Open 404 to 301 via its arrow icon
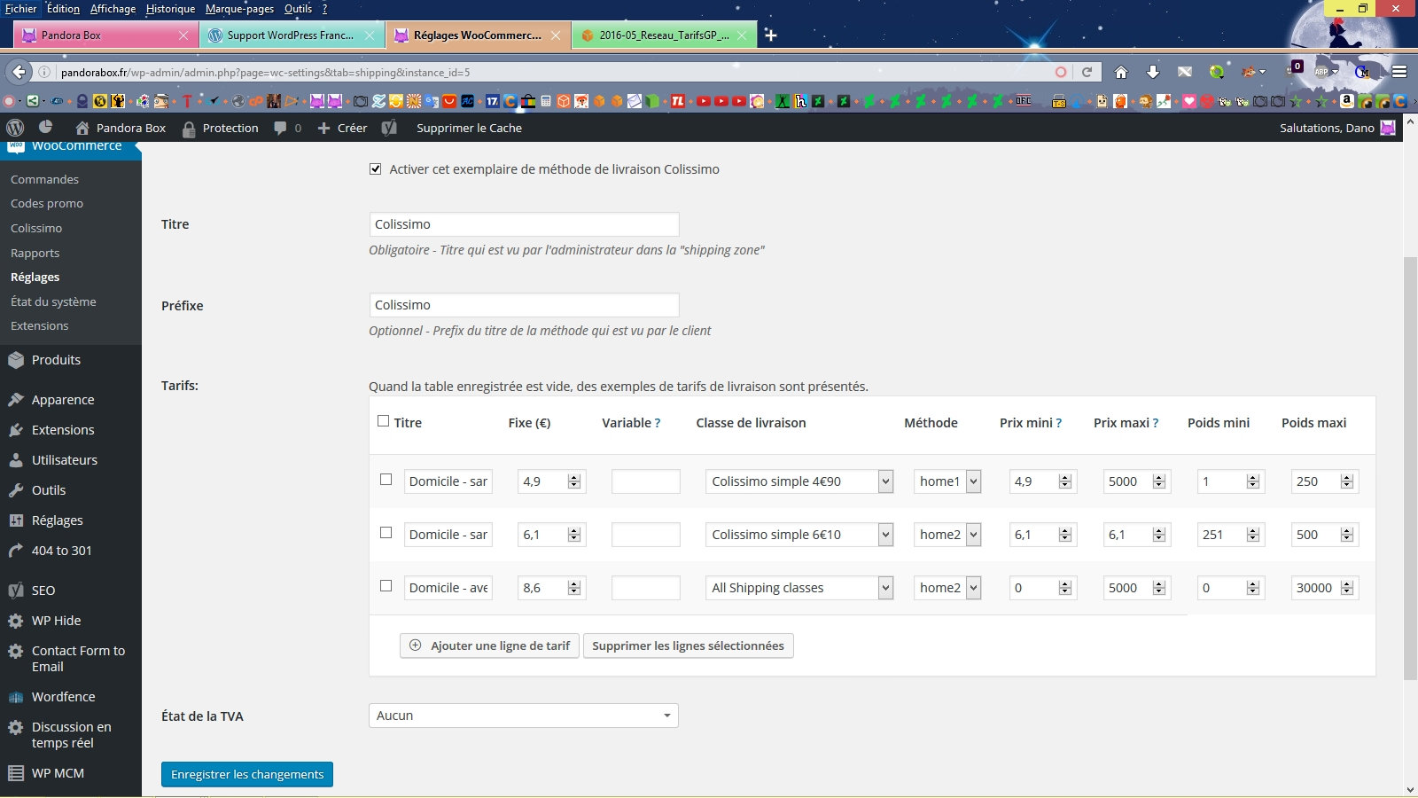 point(16,551)
